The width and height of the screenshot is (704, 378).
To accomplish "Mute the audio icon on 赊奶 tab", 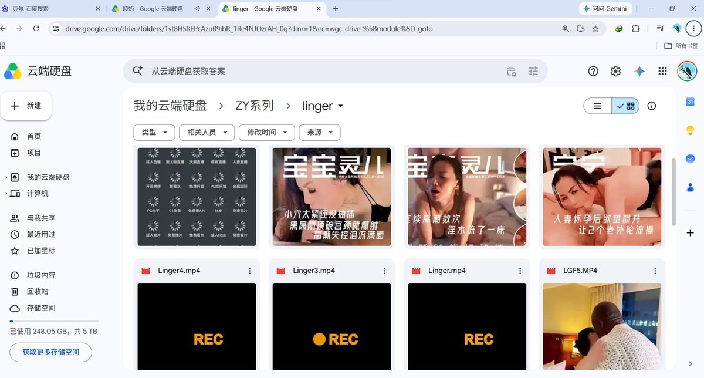I will tap(197, 9).
